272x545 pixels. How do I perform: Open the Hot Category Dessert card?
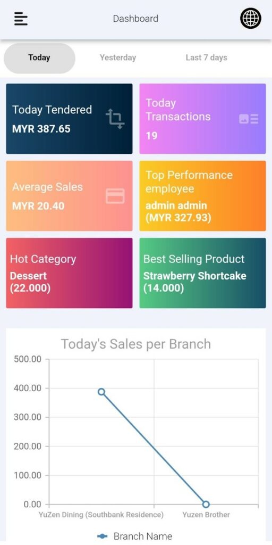(69, 273)
